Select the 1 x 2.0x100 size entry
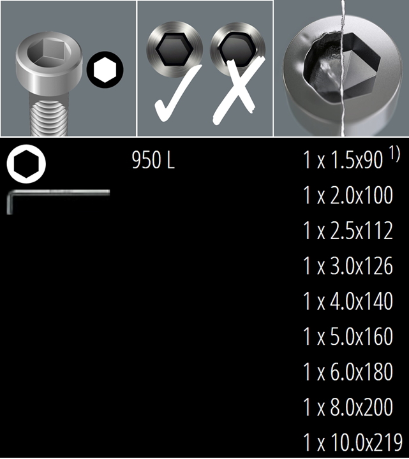The image size is (409, 459). (x=348, y=195)
